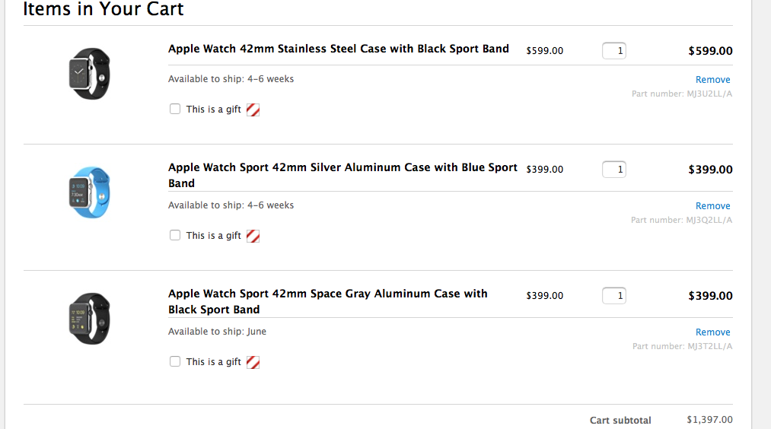Open Space Gray Aluminum Case product title
771x429 pixels.
click(x=328, y=301)
